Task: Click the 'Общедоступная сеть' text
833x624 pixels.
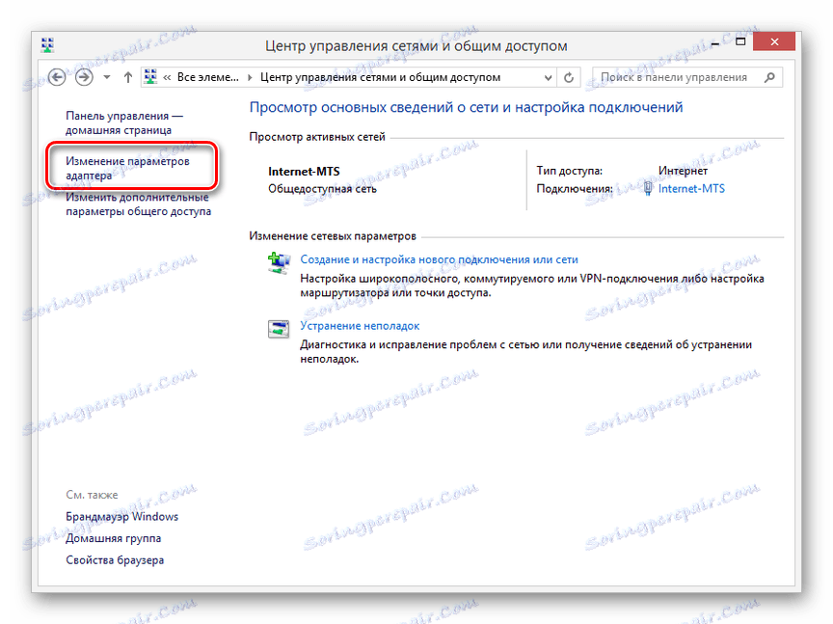Action: 322,189
